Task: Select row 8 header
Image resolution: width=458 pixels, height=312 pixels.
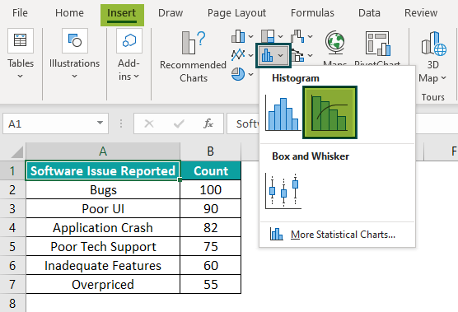Action: 12,303
